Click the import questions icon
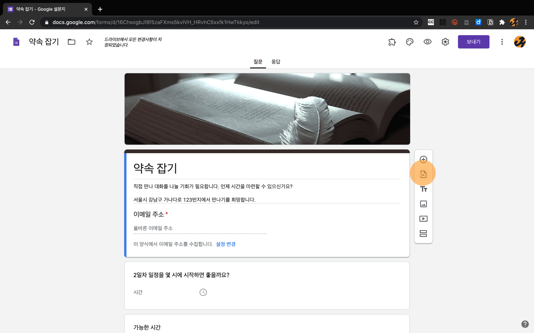Viewport: 534px width, 333px height. coord(423,174)
